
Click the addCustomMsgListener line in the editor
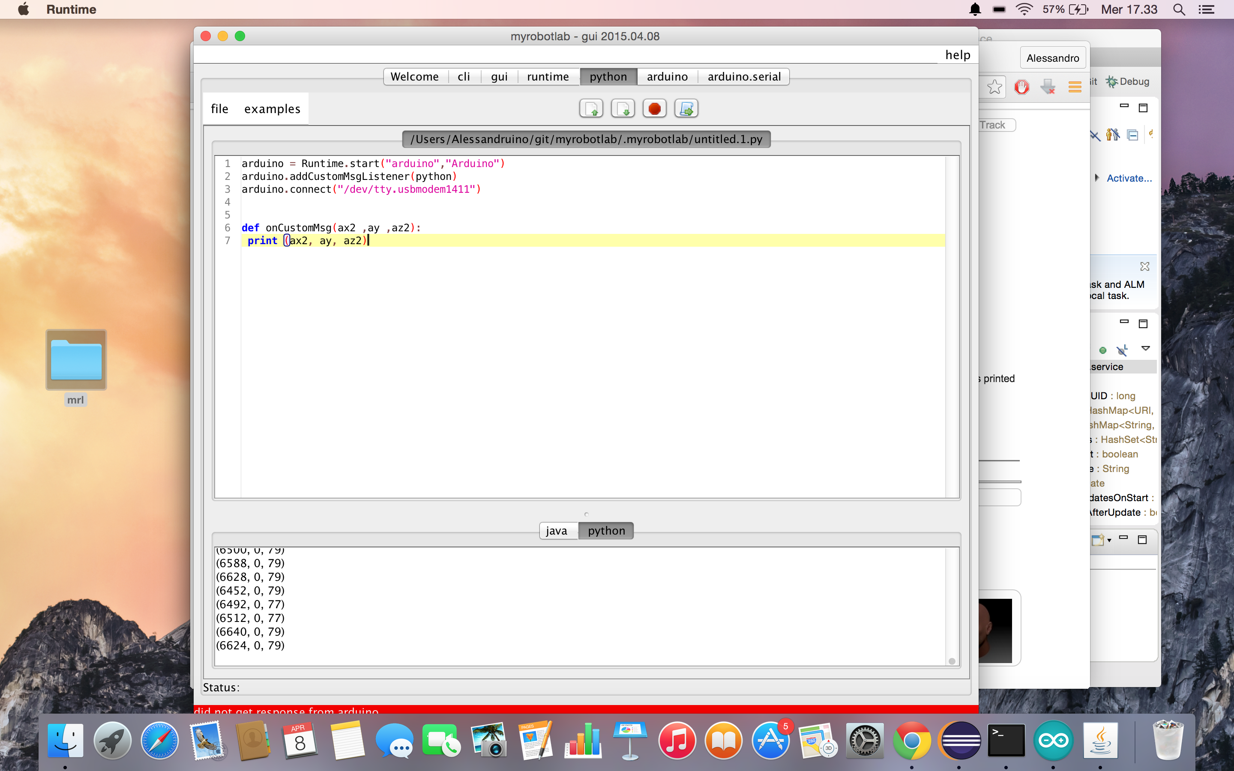(x=349, y=176)
